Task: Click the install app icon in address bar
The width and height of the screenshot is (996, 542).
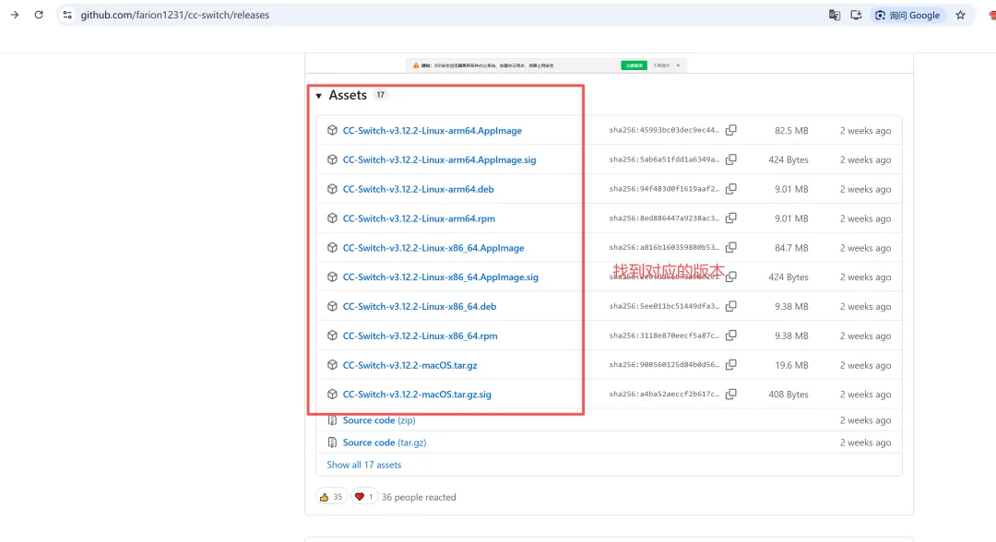Action: [856, 15]
